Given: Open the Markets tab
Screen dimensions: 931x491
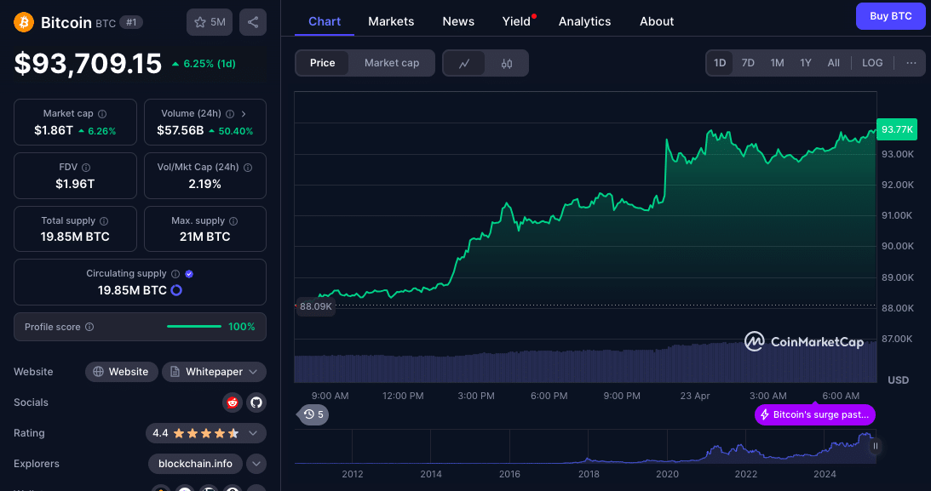Looking at the screenshot, I should pyautogui.click(x=391, y=21).
